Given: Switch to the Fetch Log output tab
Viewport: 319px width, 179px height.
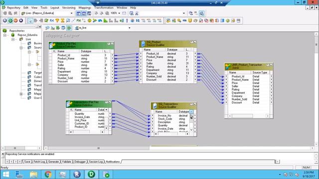Looking at the screenshot, I should click(x=39, y=162).
